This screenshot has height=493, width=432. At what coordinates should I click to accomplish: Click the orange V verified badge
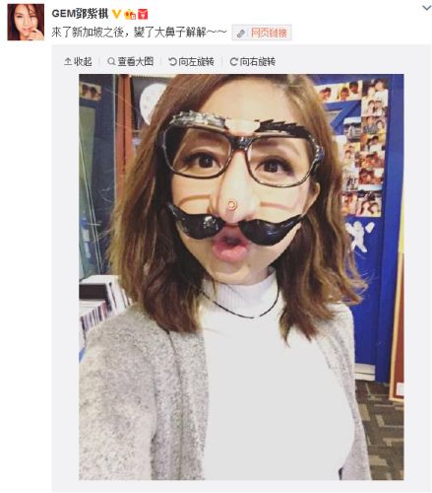[116, 14]
